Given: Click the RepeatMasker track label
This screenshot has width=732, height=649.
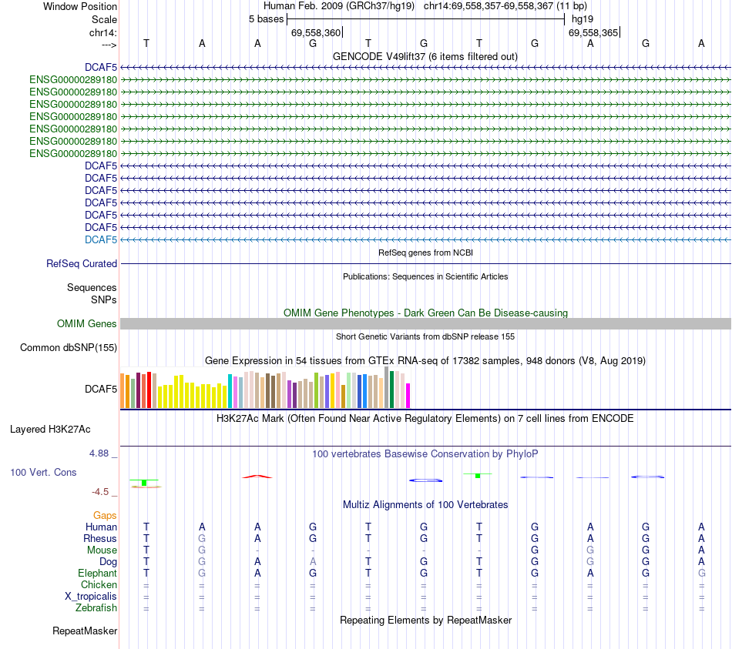Looking at the screenshot, I should [x=85, y=631].
